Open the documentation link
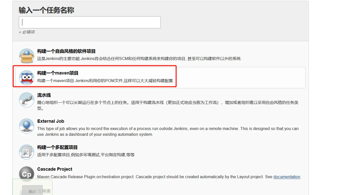351x195 pixels. point(287,177)
